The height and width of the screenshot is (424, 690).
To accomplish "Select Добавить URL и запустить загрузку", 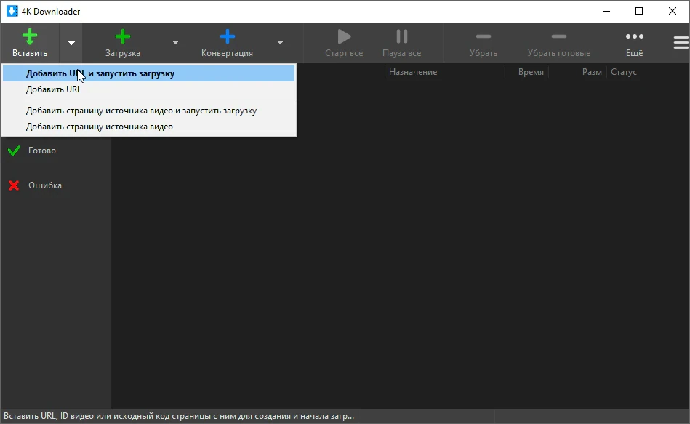I will (149, 73).
